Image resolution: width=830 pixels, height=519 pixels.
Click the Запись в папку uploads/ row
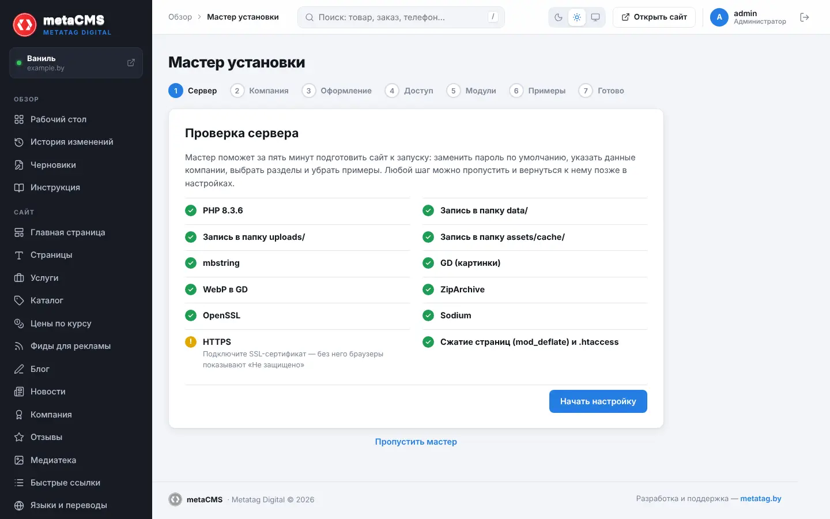coord(297,237)
